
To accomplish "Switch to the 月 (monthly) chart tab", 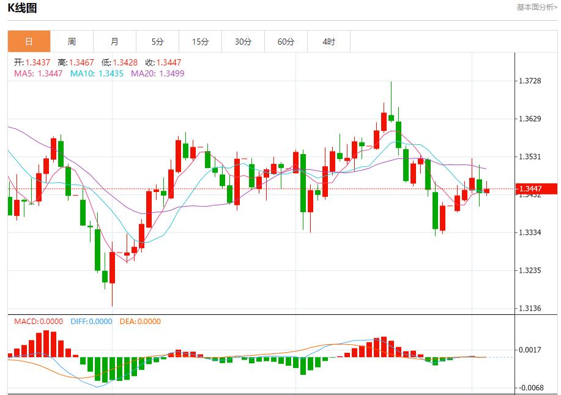I will (x=114, y=42).
